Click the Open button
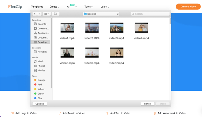Viewport: 202px width, 117px height. pyautogui.click(x=163, y=104)
